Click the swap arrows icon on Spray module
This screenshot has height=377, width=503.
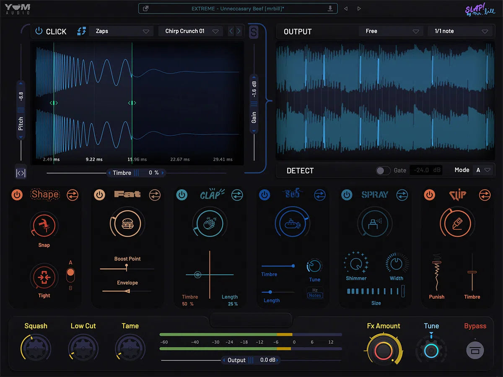(402, 195)
